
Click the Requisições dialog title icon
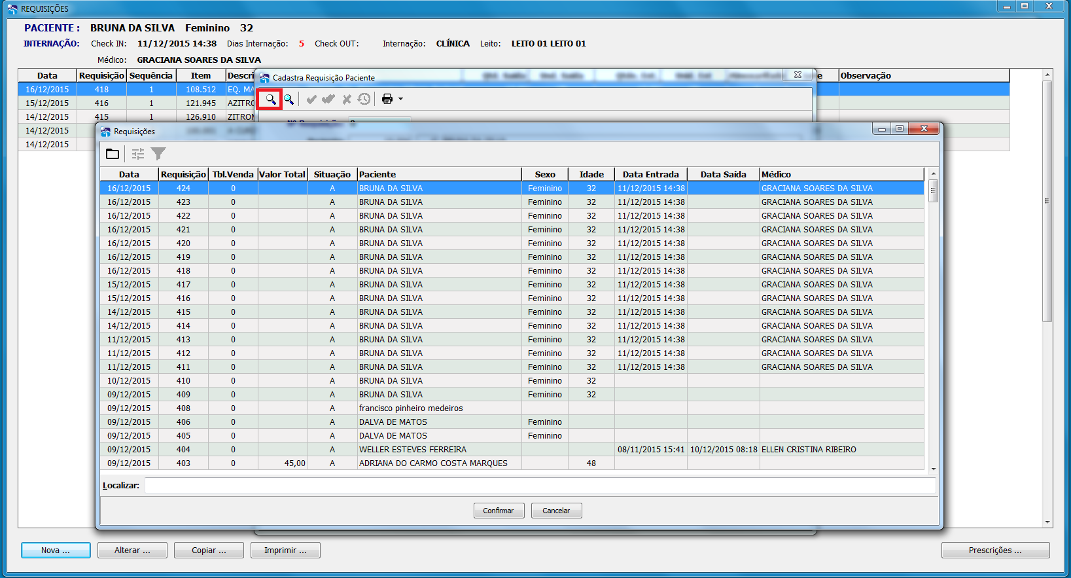(105, 132)
